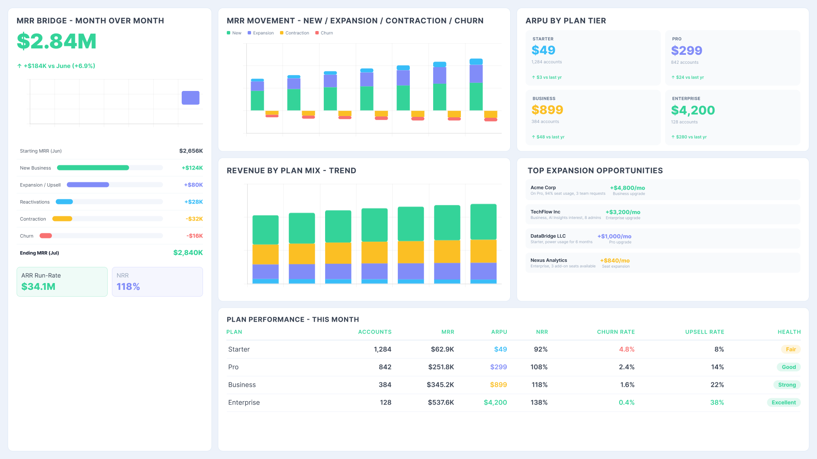Select the Enterprise $4,200 ARPU card
Screen dimensions: 817x459
[733, 117]
